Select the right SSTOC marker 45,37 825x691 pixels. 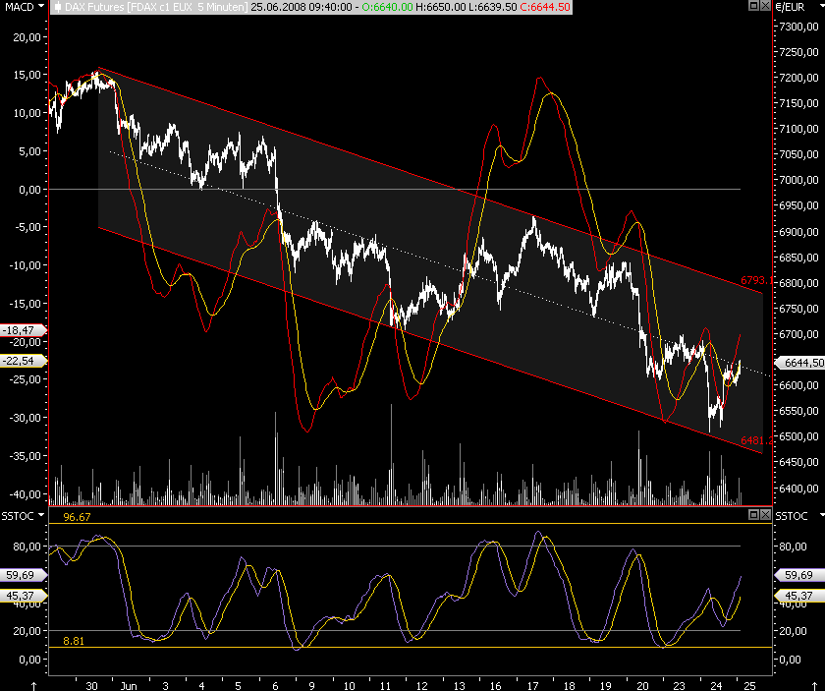[x=798, y=596]
